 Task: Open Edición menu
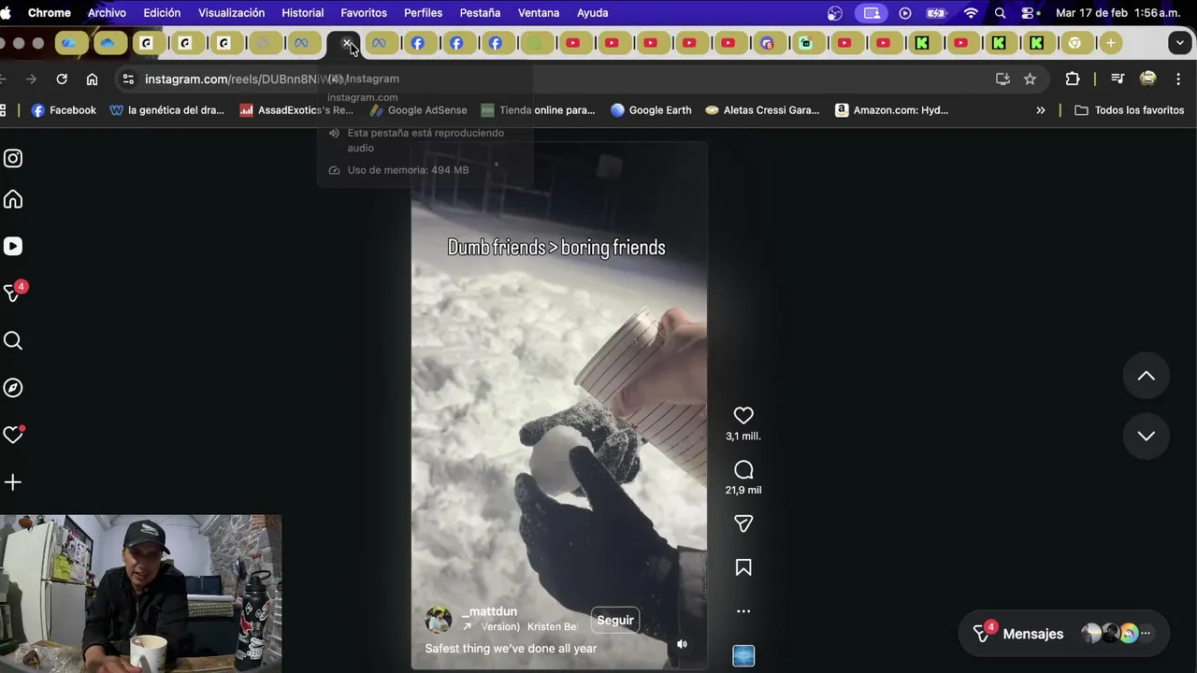(162, 13)
